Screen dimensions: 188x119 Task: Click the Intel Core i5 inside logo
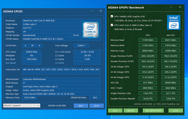pyautogui.click(x=91, y=30)
